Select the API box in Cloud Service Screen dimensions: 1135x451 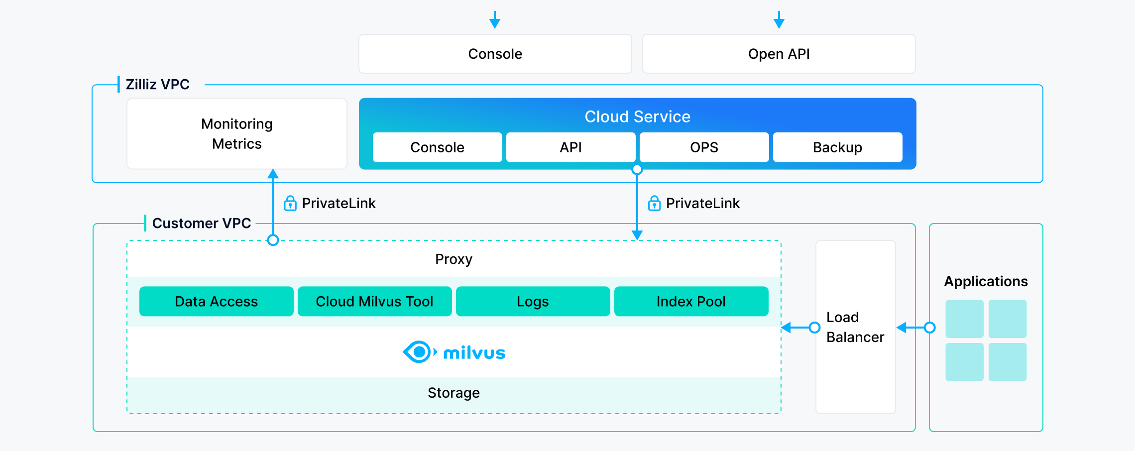tap(570, 147)
